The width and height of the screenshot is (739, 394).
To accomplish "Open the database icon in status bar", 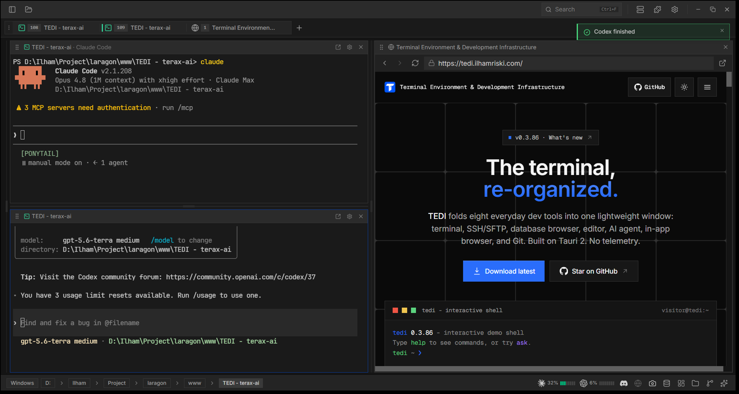I will (667, 383).
